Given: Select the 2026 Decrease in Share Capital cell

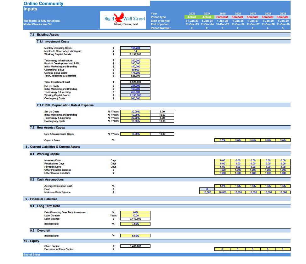Looking at the screenshot, I should click(x=238, y=249).
